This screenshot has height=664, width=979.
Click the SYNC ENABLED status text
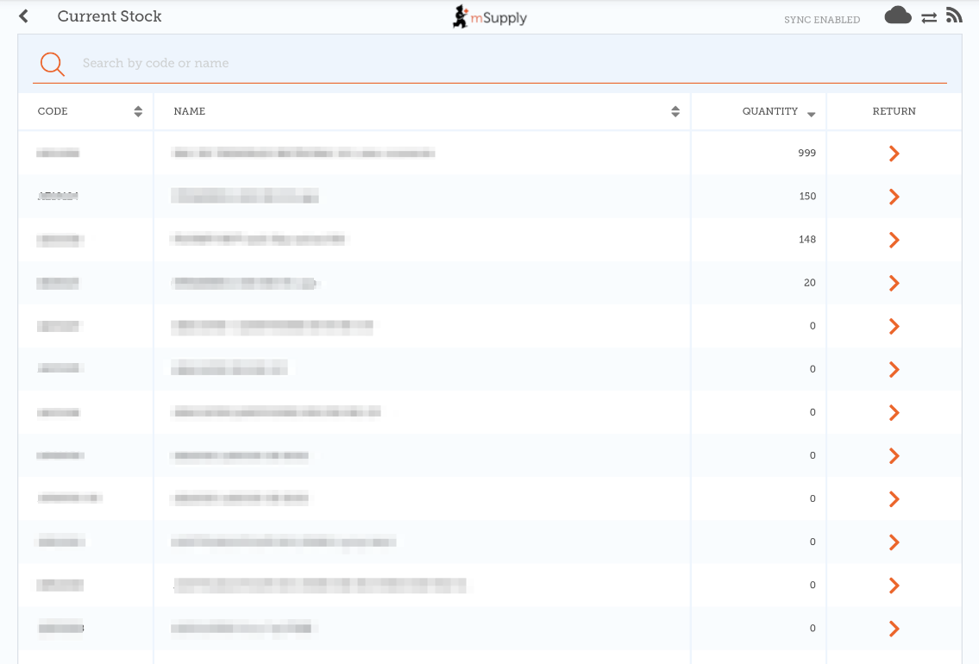coord(821,20)
